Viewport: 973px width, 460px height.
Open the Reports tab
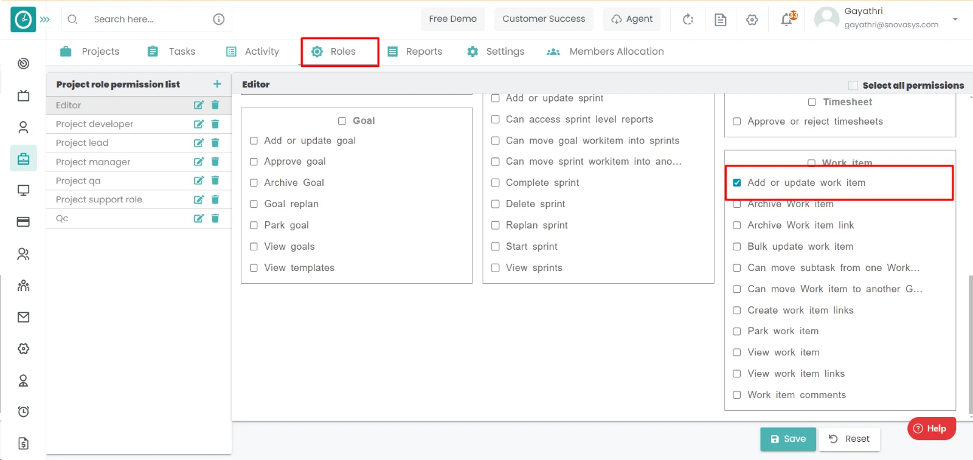415,52
